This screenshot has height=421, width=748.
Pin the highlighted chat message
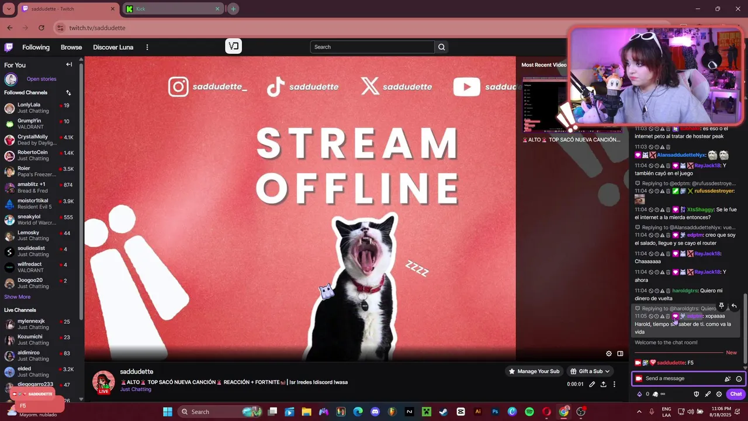(x=722, y=306)
